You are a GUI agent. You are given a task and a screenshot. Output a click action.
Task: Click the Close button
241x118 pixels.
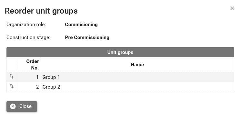point(22,106)
